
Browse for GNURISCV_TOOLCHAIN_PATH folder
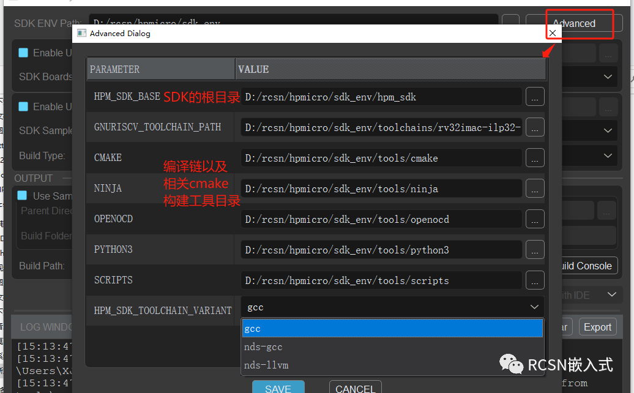534,127
